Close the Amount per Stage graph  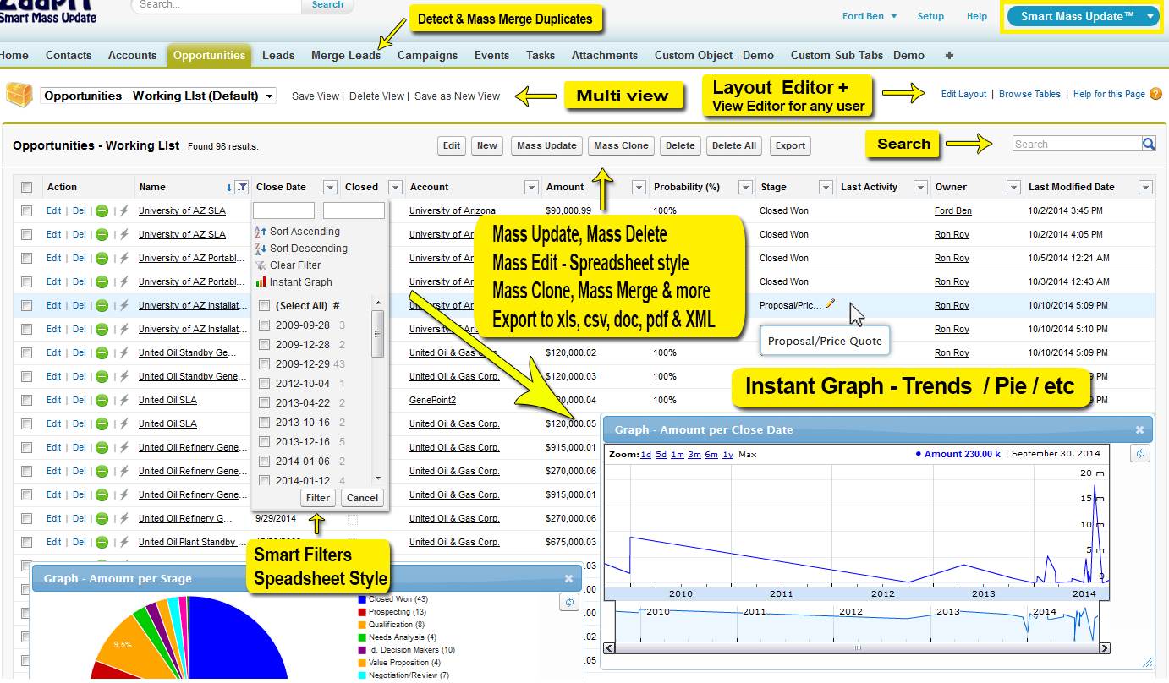(568, 578)
